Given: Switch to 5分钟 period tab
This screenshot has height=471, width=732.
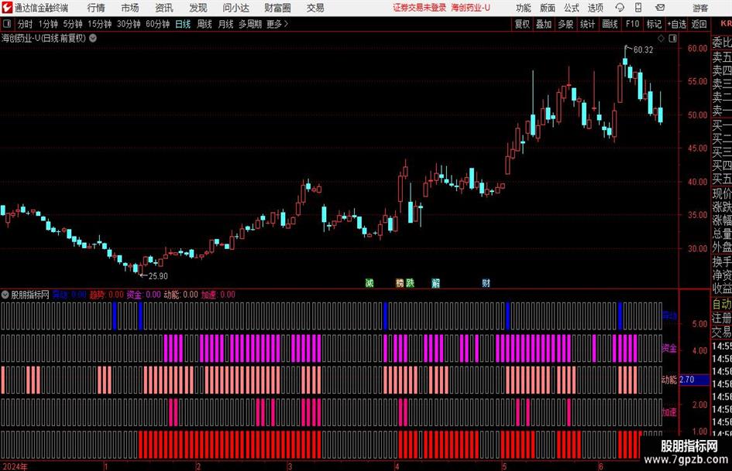Looking at the screenshot, I should 73,24.
